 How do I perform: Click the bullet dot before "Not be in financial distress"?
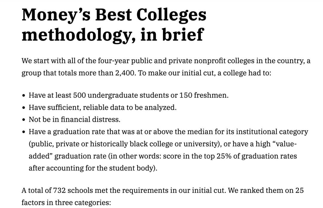pyautogui.click(x=24, y=120)
